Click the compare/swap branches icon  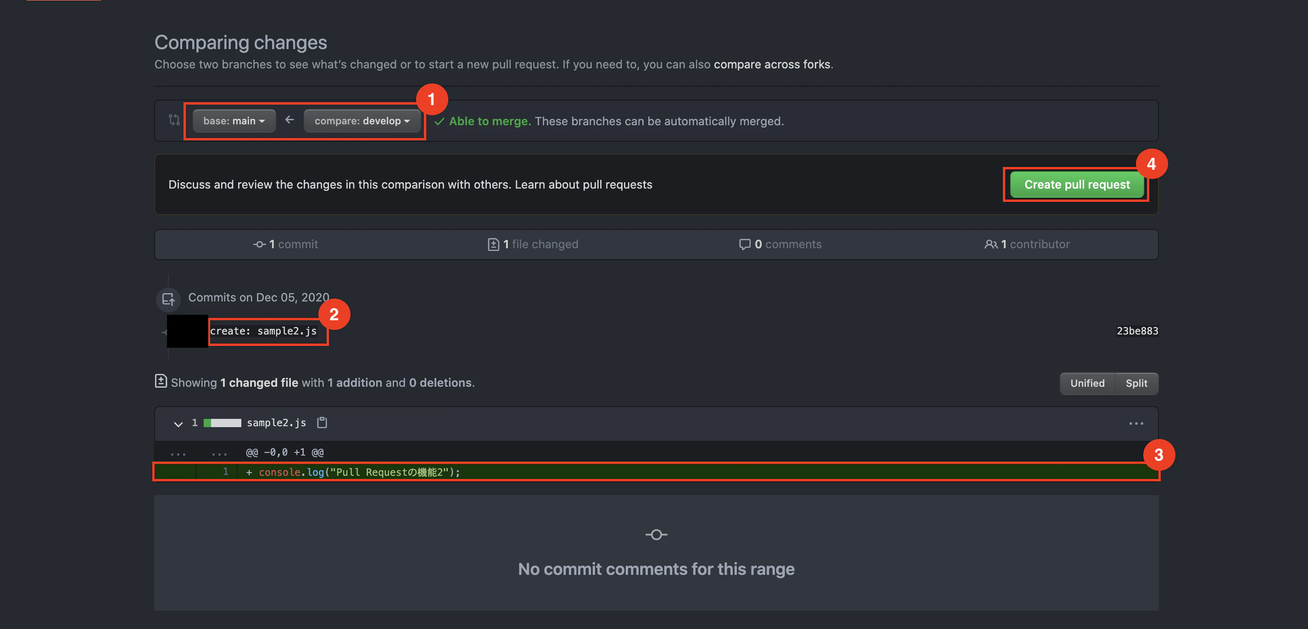pos(174,120)
